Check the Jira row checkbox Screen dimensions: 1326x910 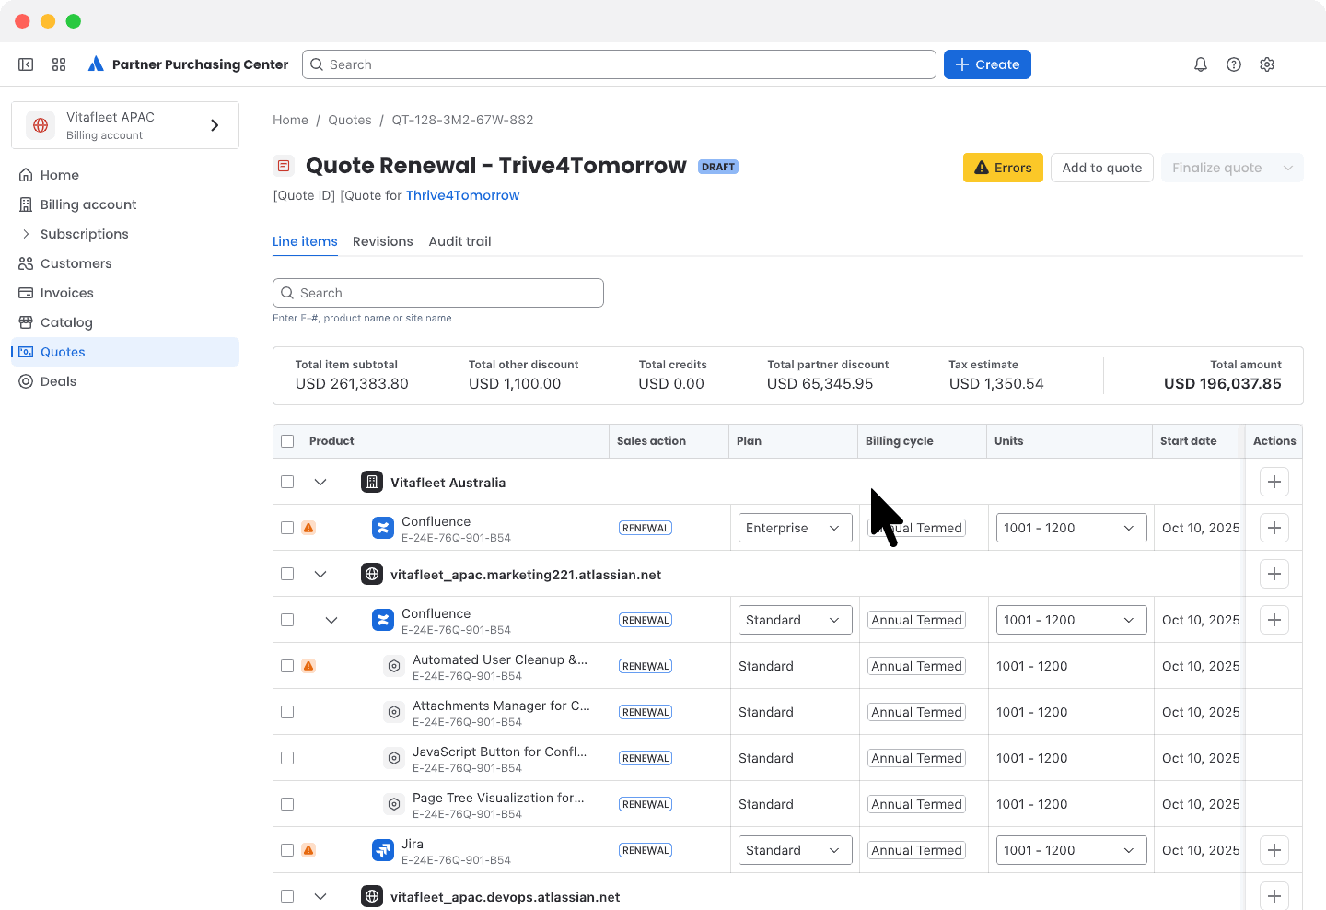click(x=287, y=850)
